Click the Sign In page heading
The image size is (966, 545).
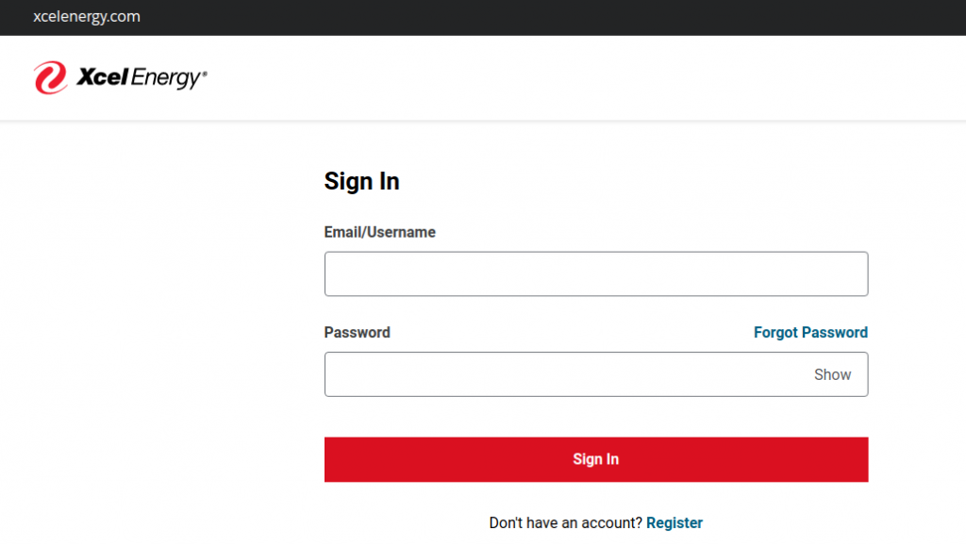pos(361,181)
